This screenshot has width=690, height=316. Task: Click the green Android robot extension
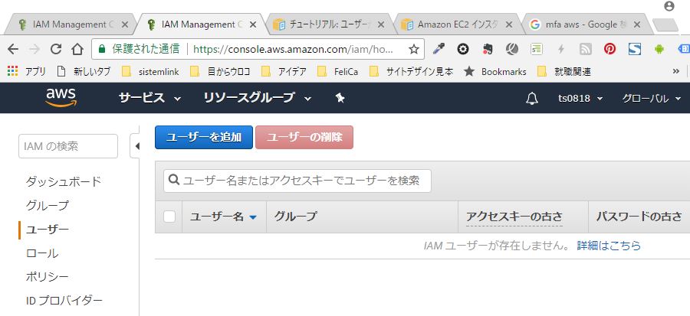659,49
